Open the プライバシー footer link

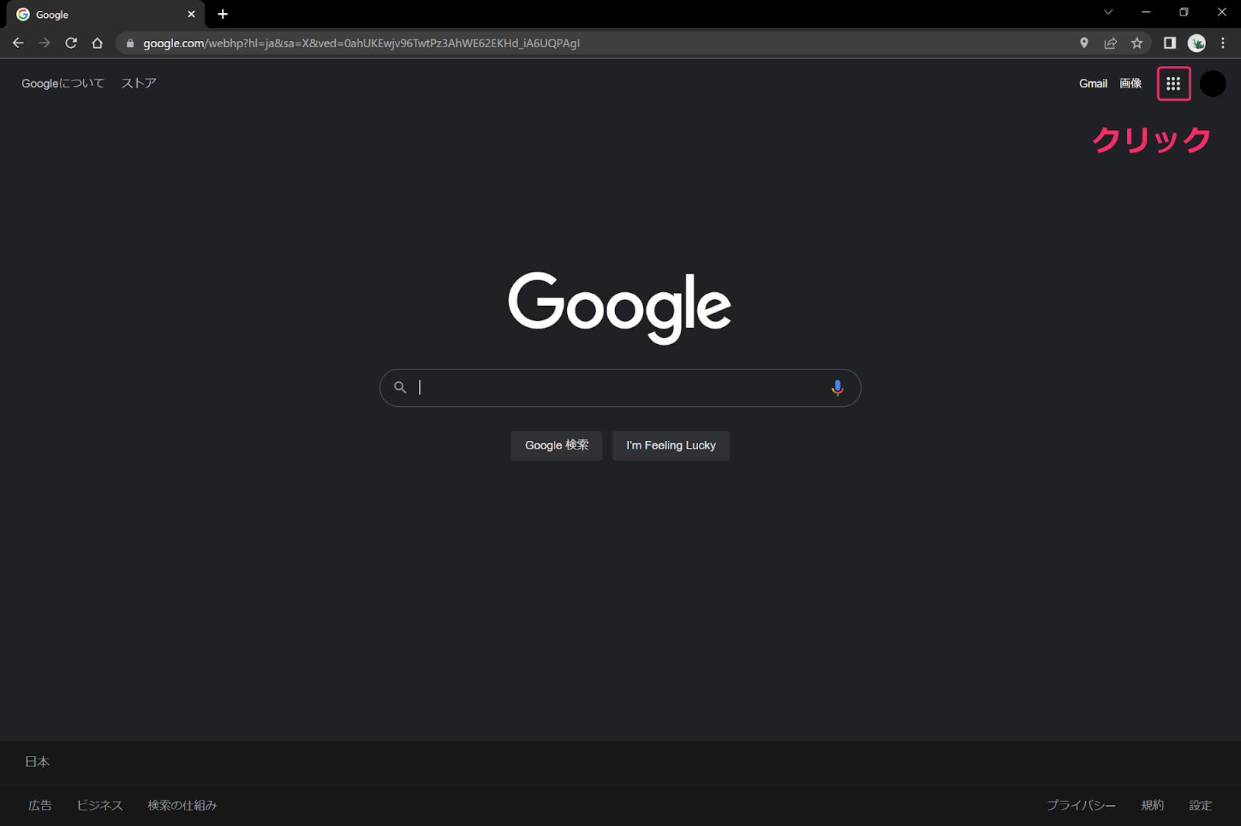(1081, 806)
